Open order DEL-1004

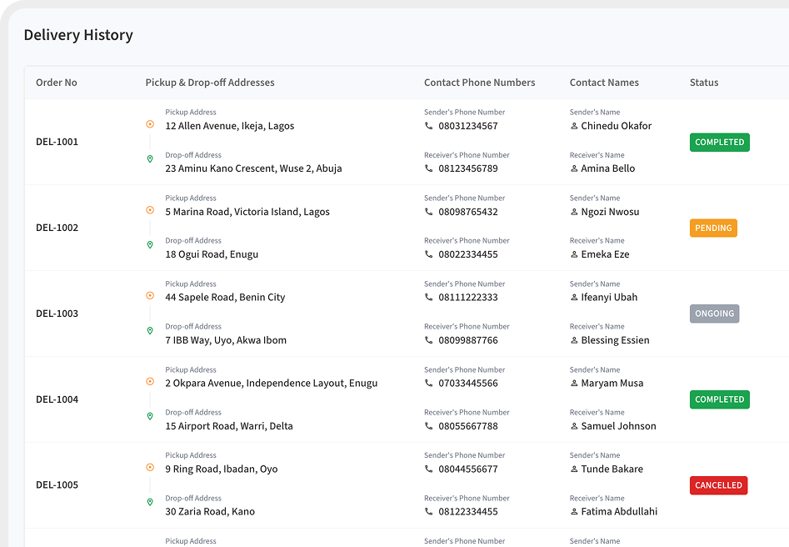coord(57,399)
